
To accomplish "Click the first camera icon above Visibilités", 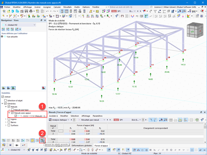I will 4,88.
